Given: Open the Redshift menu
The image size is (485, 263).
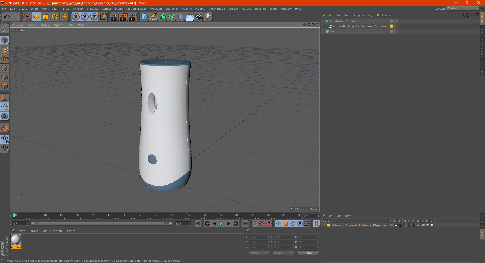Looking at the screenshot, I should tap(260, 9).
